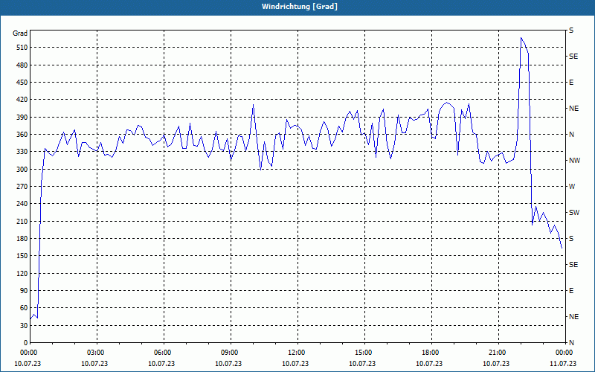Select the 10.07.23 date below 12:00
Image resolution: width=595 pixels, height=372 pixels.
295,364
